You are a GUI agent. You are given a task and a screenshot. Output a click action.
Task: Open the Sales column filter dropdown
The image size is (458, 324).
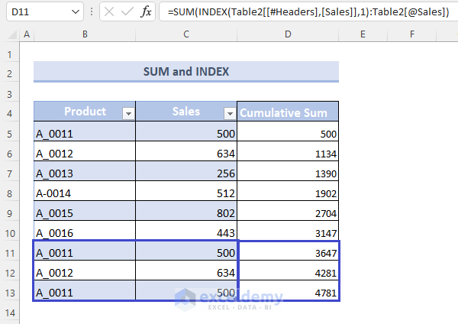tap(229, 113)
